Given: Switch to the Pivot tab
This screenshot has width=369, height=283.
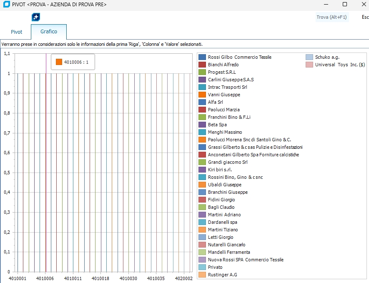Looking at the screenshot, I should click(x=16, y=32).
